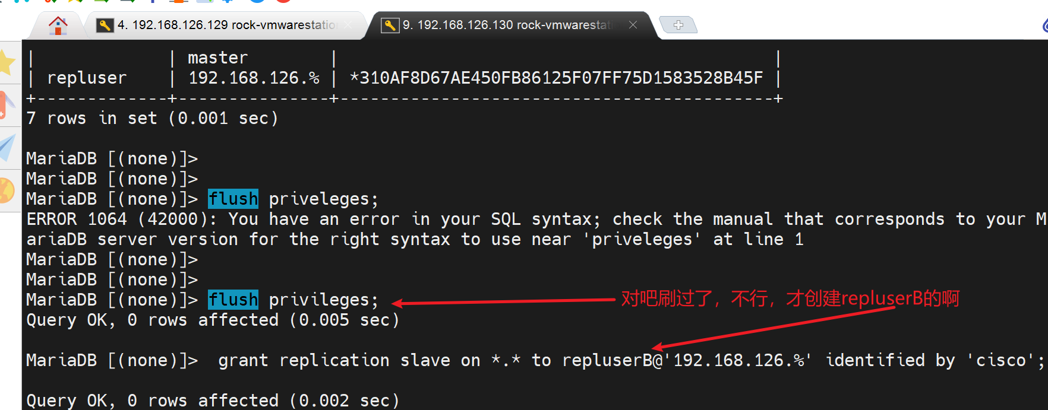
Task: Open the orange globe Sftp sidebar panel
Action: point(7,190)
